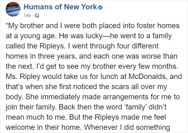Open the Humans of New York profile picture

point(13,9)
